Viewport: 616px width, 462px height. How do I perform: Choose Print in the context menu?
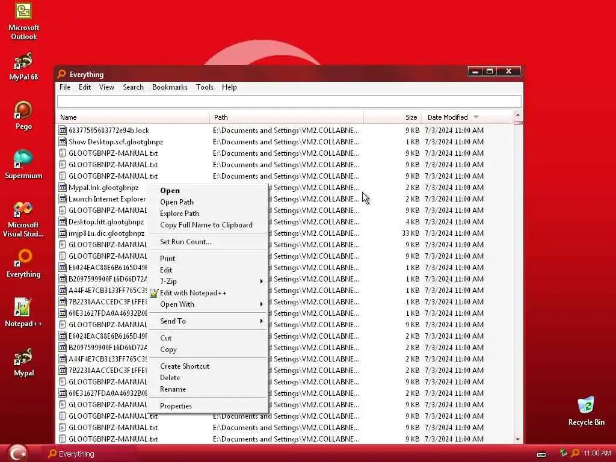(208, 259)
